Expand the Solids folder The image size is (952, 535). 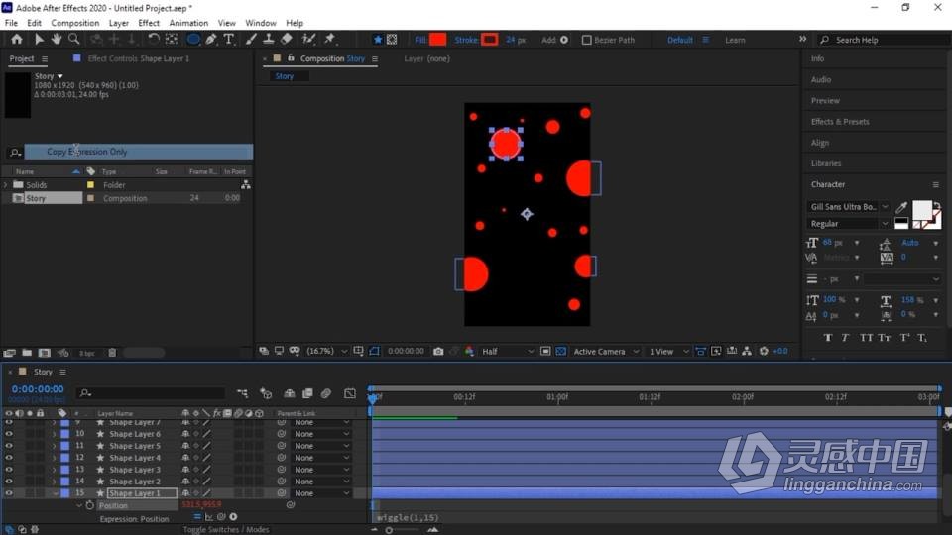pos(6,185)
